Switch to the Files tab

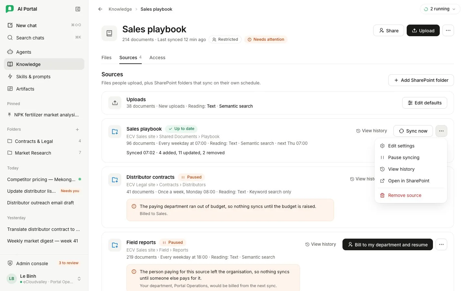[x=106, y=58]
